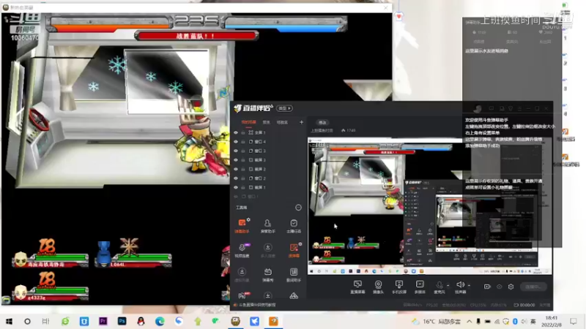
Task: Open the orange danmaku assistant tool in toolbox
Action: [x=242, y=226]
